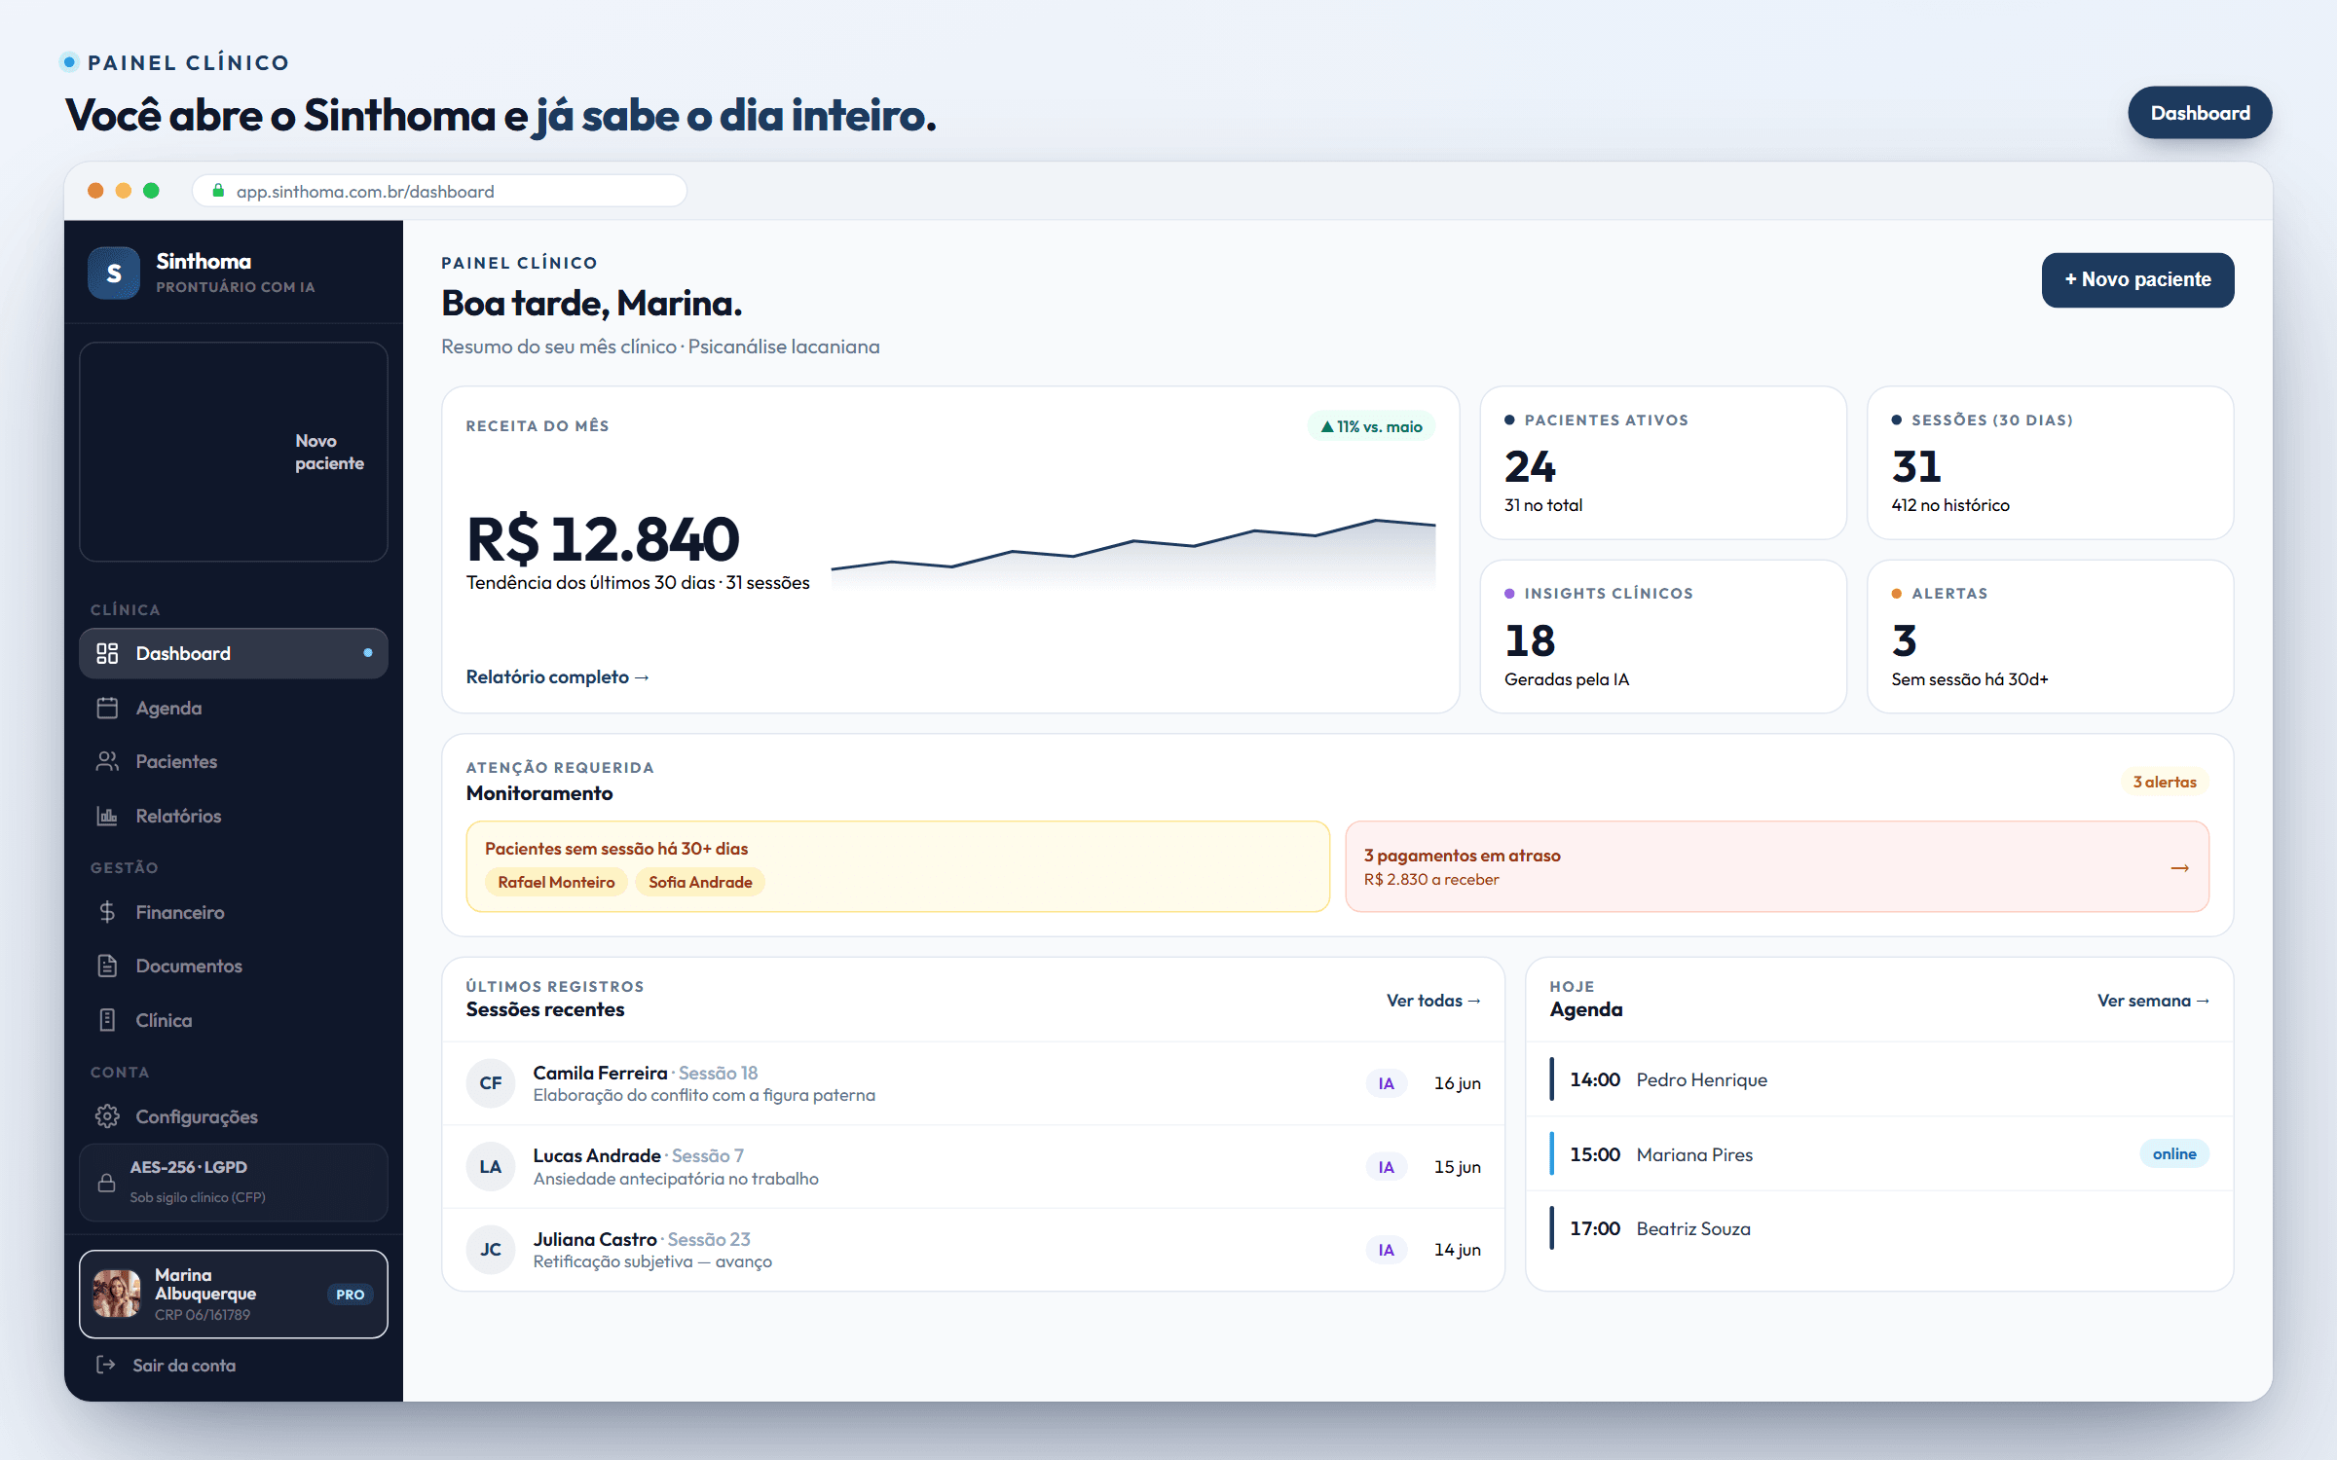
Task: Open the Insights Clínicos card showing 18
Action: (1662, 636)
